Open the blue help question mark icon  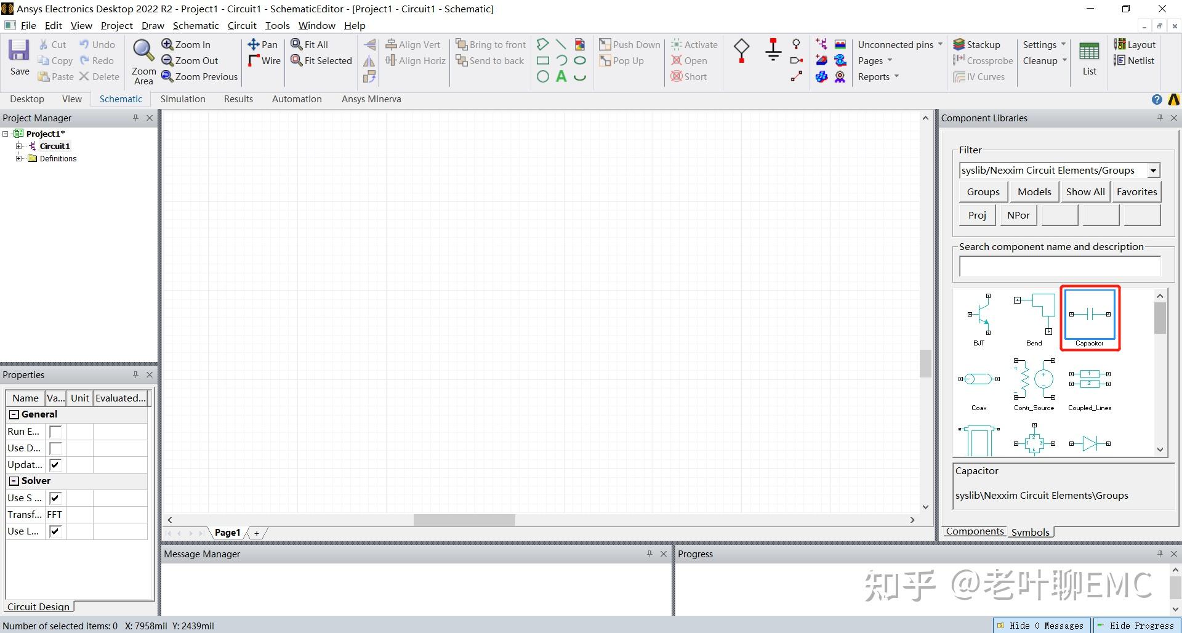tap(1157, 99)
